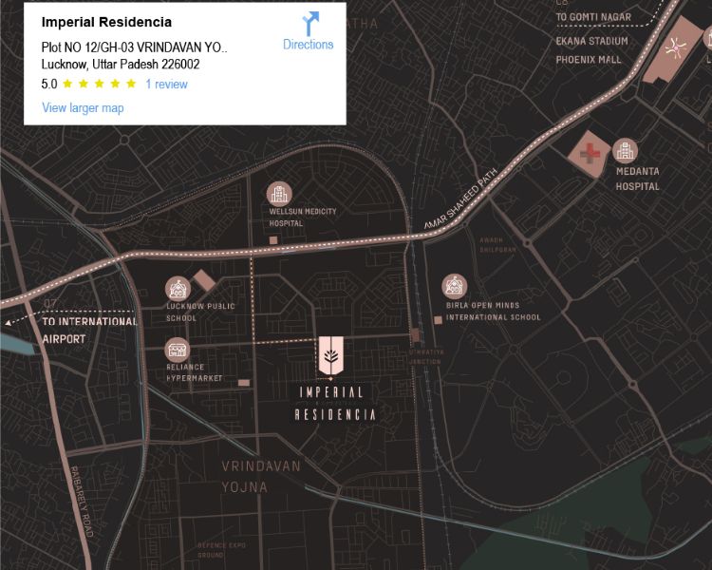This screenshot has width=712, height=570.
Task: Click the Reliance Hypermarket store icon
Action: click(178, 350)
